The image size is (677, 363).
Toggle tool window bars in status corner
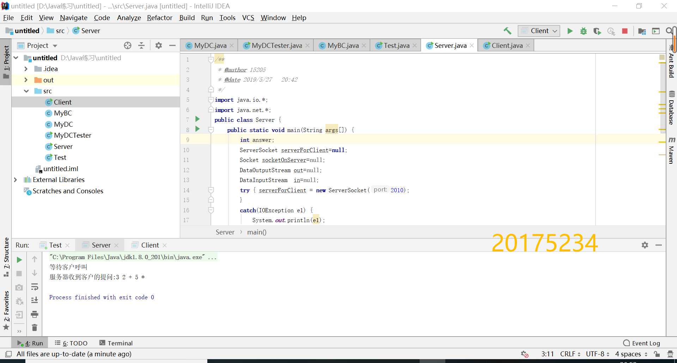point(8,354)
